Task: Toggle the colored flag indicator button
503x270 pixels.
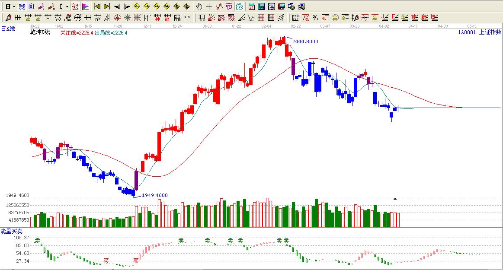Action: pos(85,6)
